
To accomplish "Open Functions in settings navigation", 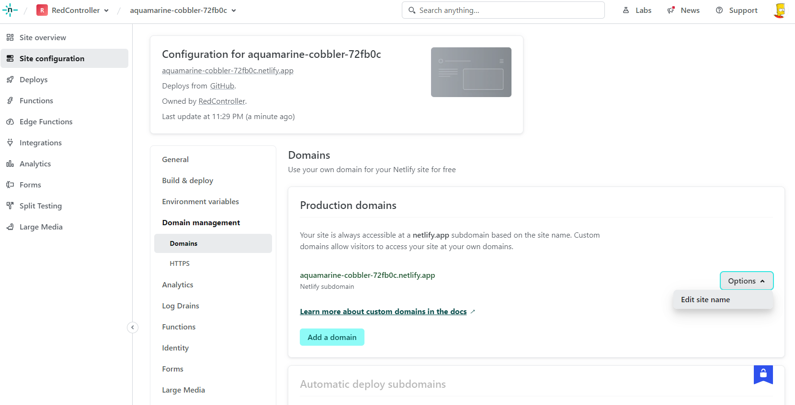I will pos(179,327).
